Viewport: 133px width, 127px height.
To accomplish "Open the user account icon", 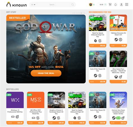I will pyautogui.click(x=121, y=5).
